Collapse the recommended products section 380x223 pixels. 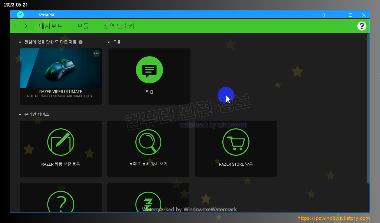[x=20, y=42]
